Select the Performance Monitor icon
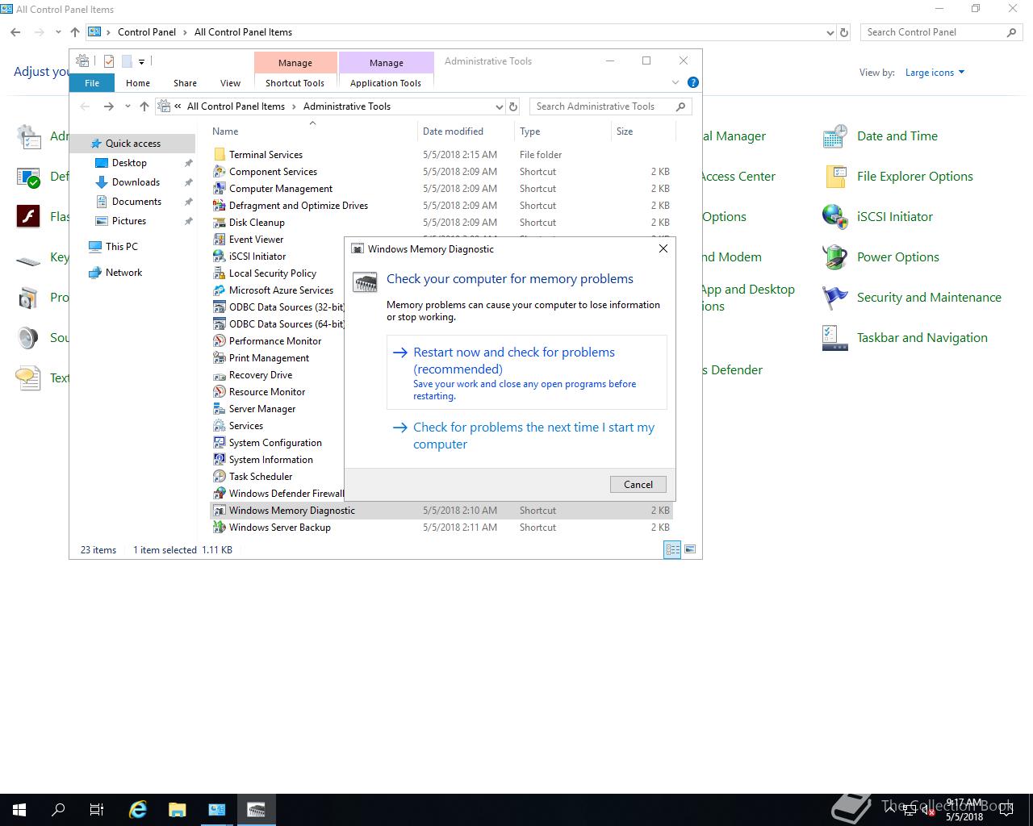Viewport: 1033px width, 826px height. tap(219, 341)
